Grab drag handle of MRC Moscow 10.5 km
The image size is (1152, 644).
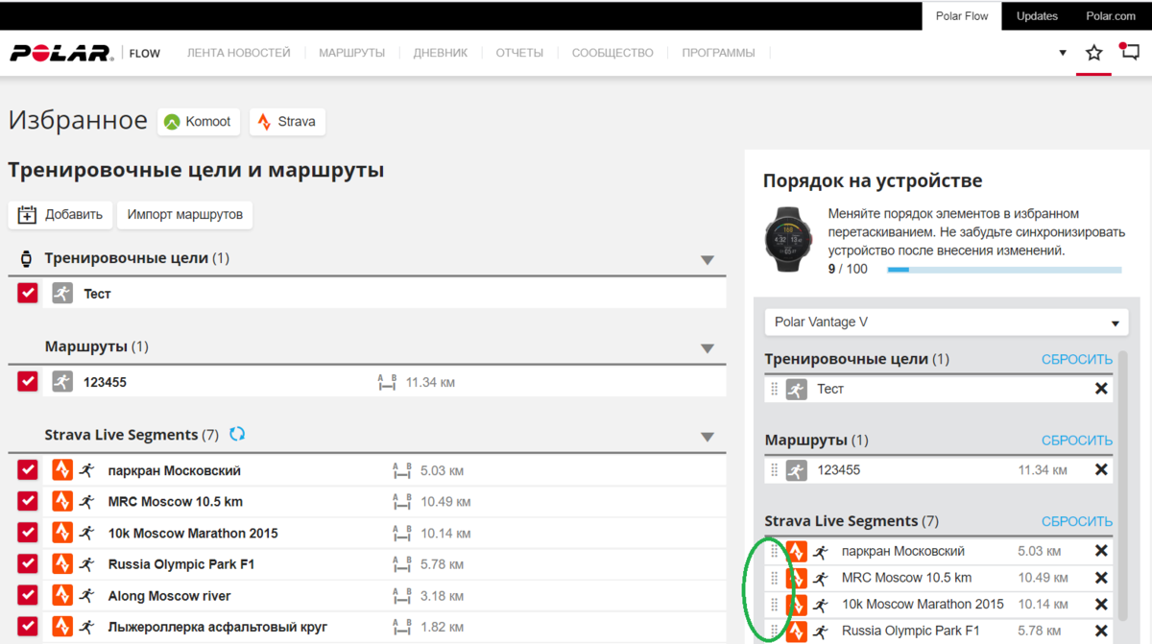(x=775, y=578)
